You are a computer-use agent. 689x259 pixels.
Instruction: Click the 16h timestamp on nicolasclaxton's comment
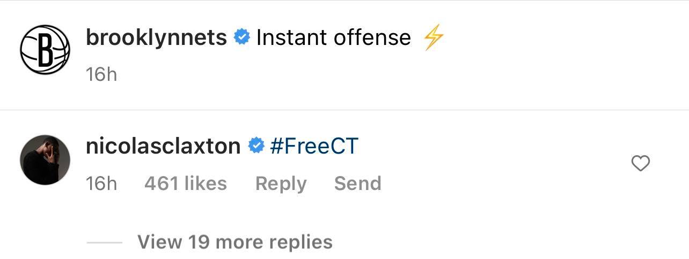[x=101, y=184]
